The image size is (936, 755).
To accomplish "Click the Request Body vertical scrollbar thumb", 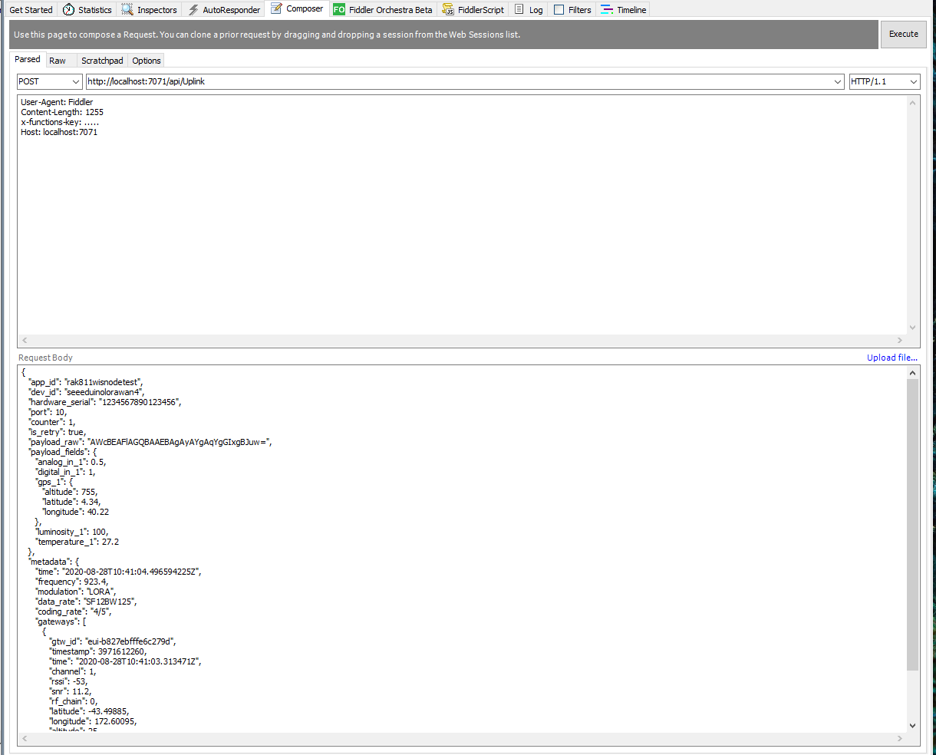I will pos(912,522).
